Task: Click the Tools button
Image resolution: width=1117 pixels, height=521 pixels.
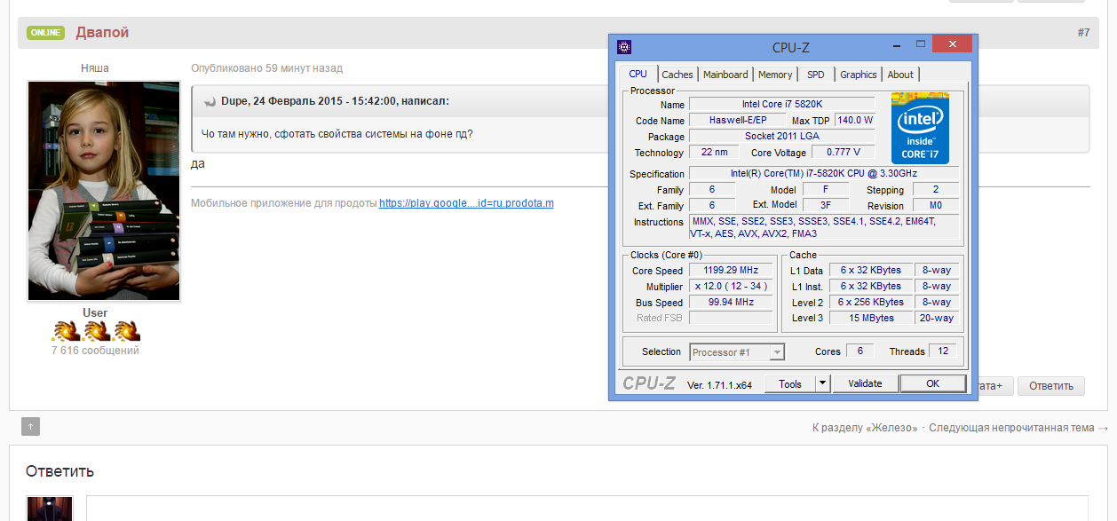Action: tap(789, 383)
